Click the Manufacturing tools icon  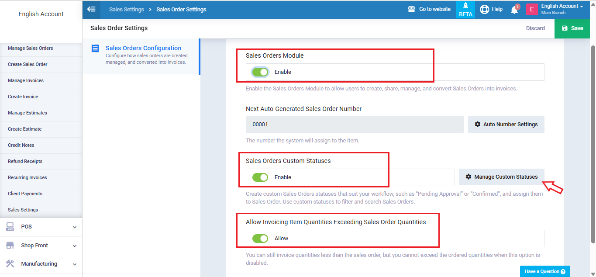(x=10, y=263)
